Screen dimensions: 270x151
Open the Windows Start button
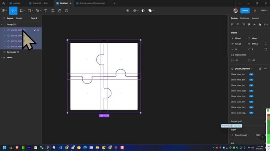(x=5, y=148)
